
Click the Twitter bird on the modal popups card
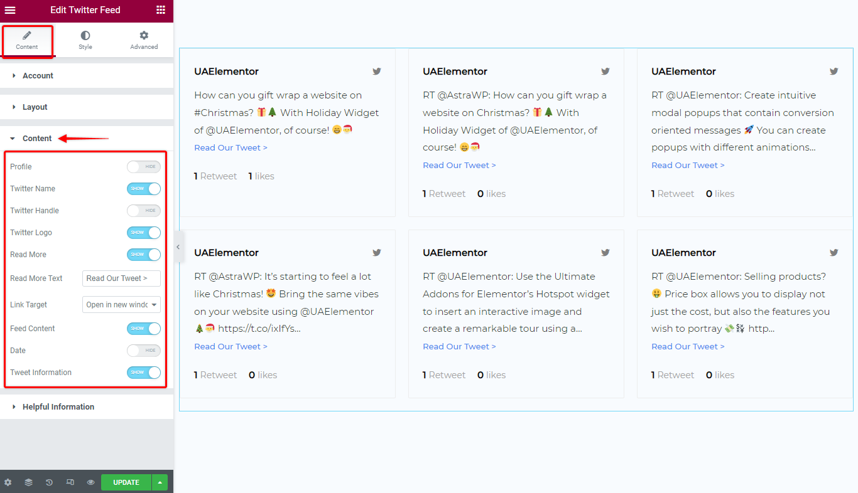[x=834, y=72]
